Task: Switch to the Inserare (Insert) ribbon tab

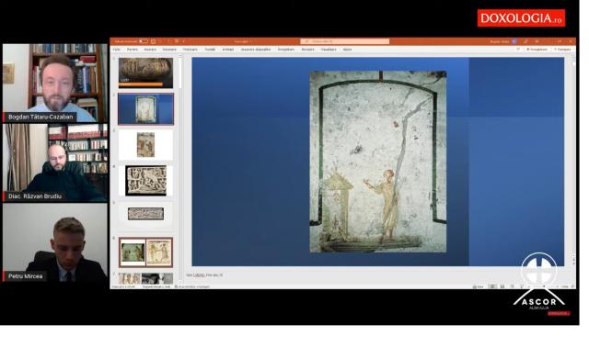Action: tap(150, 50)
